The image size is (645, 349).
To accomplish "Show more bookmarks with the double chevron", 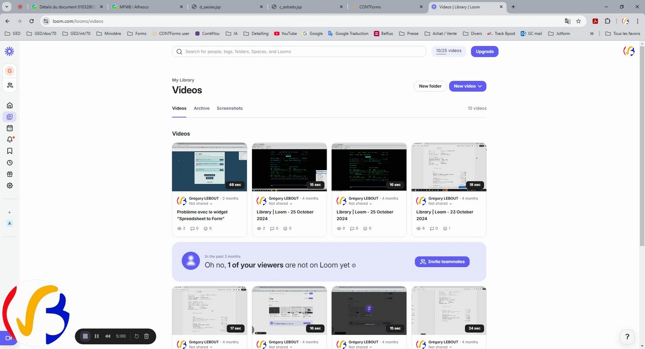I will coord(592,33).
